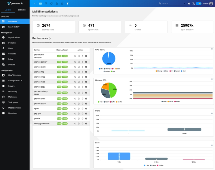Click the filter funnel icon in top bar

tap(68, 4)
